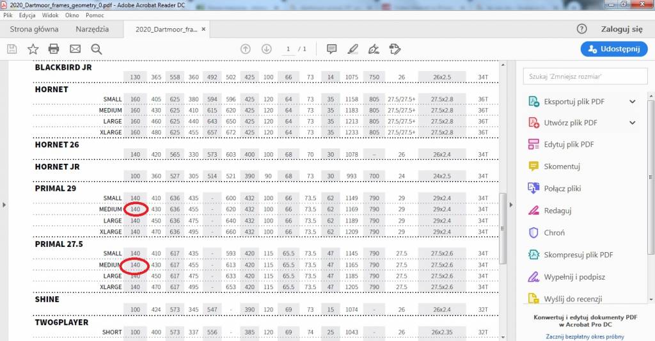Expand the Utwórz plik PDF options chevron
The height and width of the screenshot is (341, 655).
click(x=633, y=123)
